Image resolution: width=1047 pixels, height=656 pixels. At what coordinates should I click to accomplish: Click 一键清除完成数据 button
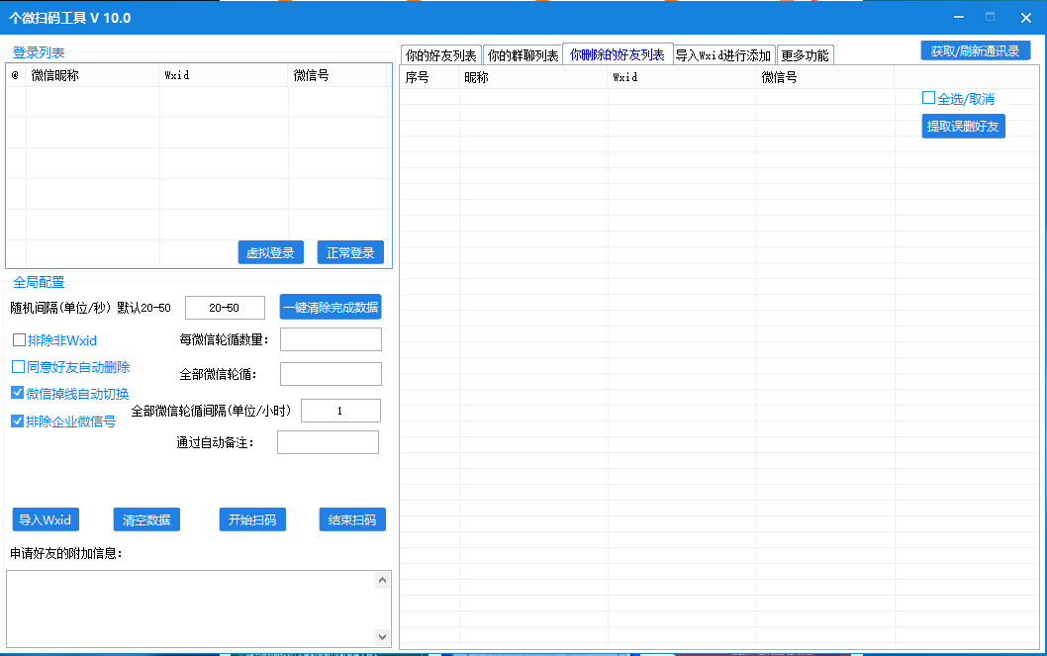[331, 307]
